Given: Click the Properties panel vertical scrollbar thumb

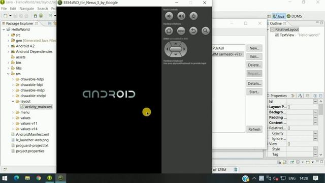Looking at the screenshot, I should [321, 109].
